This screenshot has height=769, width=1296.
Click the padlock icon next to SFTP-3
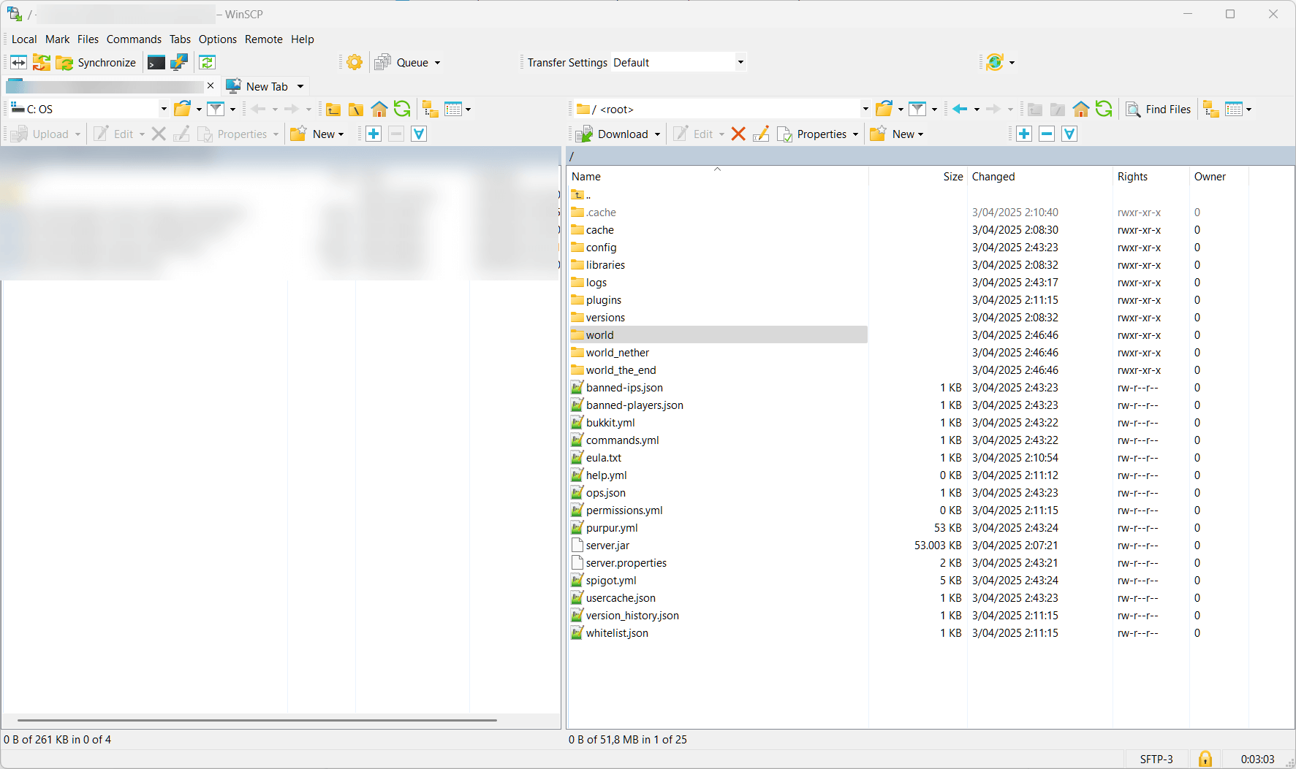pos(1205,759)
